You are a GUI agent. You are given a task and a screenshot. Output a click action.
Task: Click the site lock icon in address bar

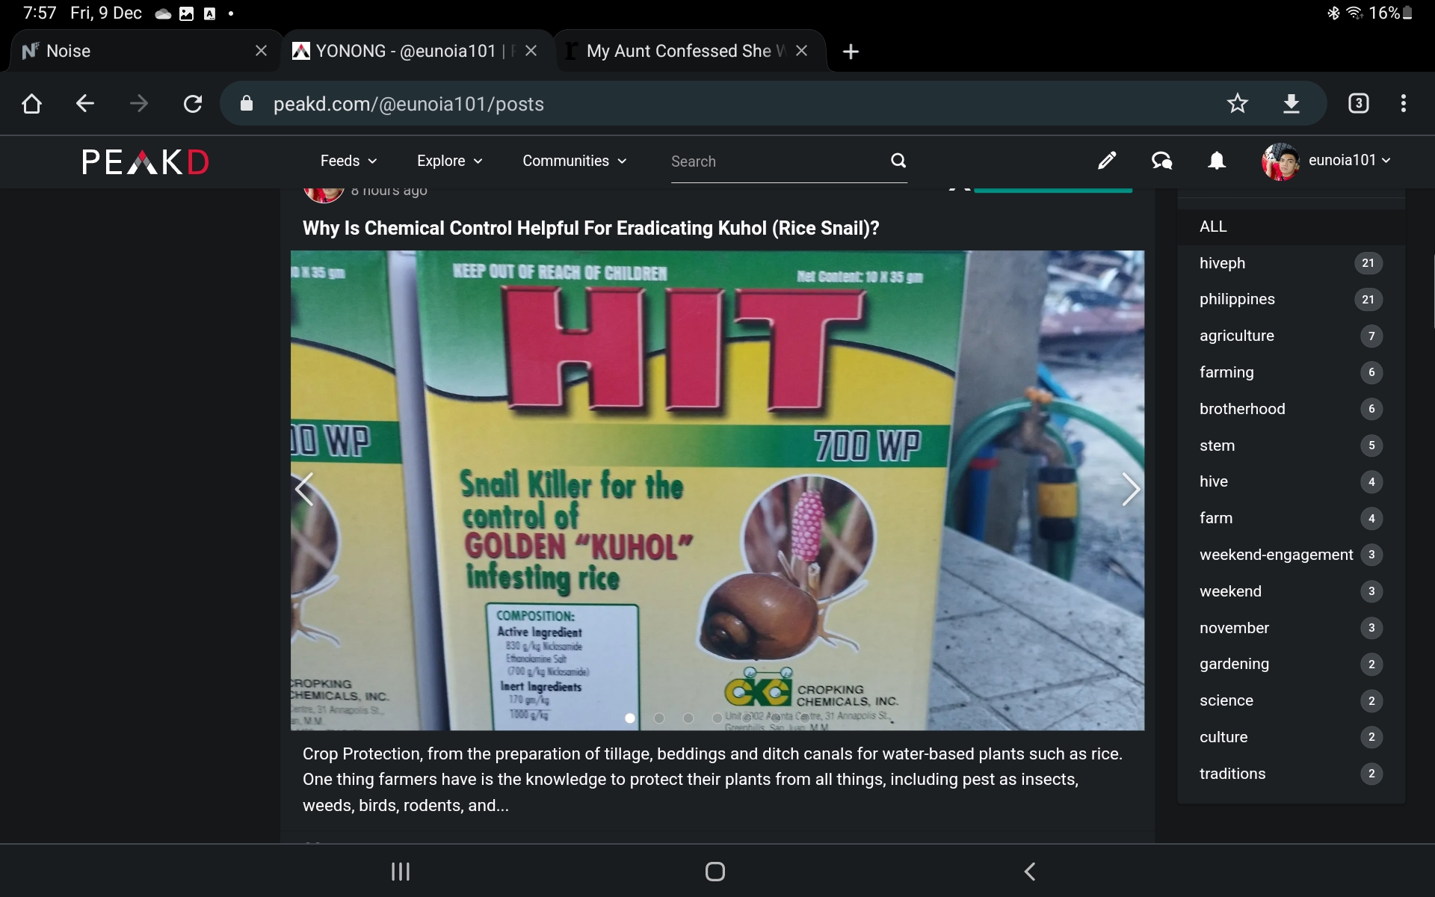pyautogui.click(x=247, y=104)
